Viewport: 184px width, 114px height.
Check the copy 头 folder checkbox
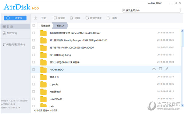(33, 84)
